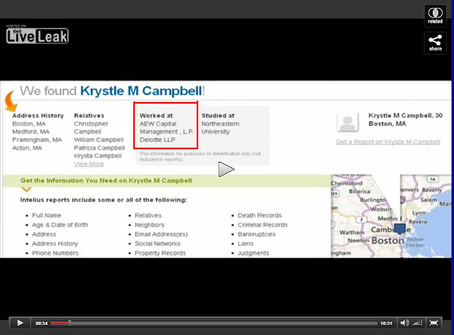
Task: Click the blue map location pin
Action: (400, 229)
